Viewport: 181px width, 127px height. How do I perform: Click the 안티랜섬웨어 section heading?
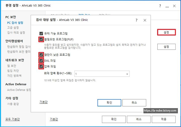coord(14,41)
